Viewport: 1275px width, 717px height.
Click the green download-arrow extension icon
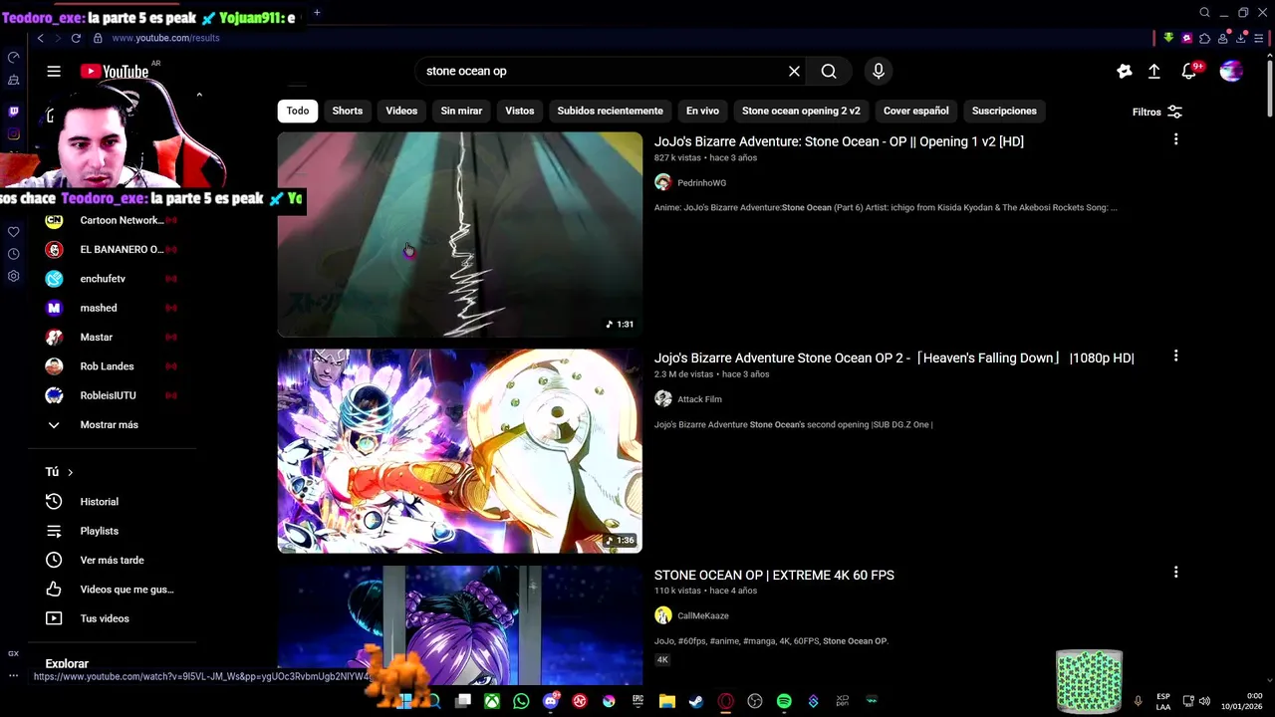coord(1168,38)
